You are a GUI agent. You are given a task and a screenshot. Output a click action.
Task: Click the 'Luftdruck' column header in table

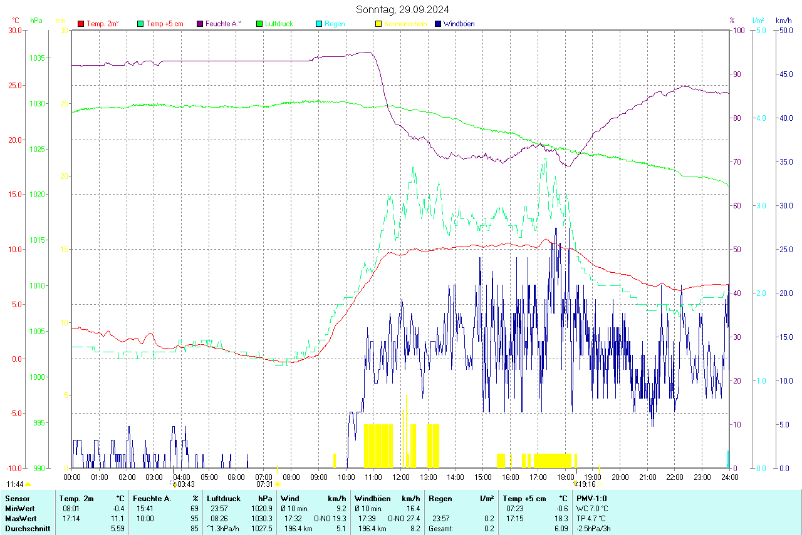coord(224,499)
